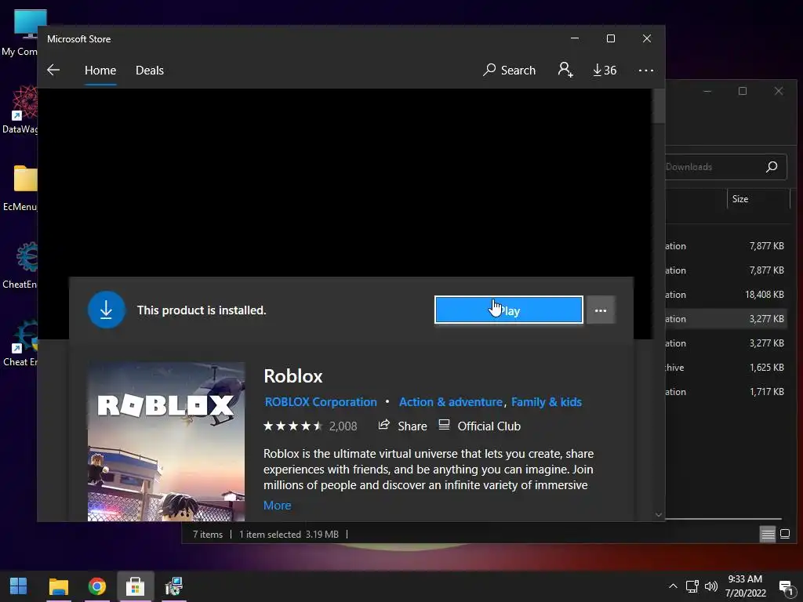Click the blue Play button for Roblox
This screenshot has width=803, height=602.
[508, 310]
